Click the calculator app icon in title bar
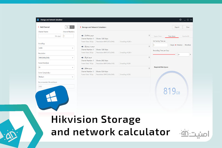This screenshot has height=148, width=222. click(x=38, y=20)
